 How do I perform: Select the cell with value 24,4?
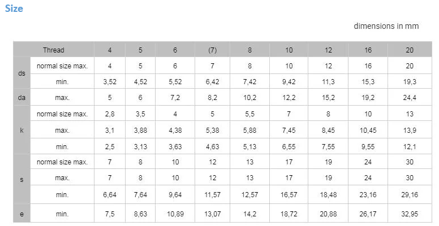coord(410,98)
